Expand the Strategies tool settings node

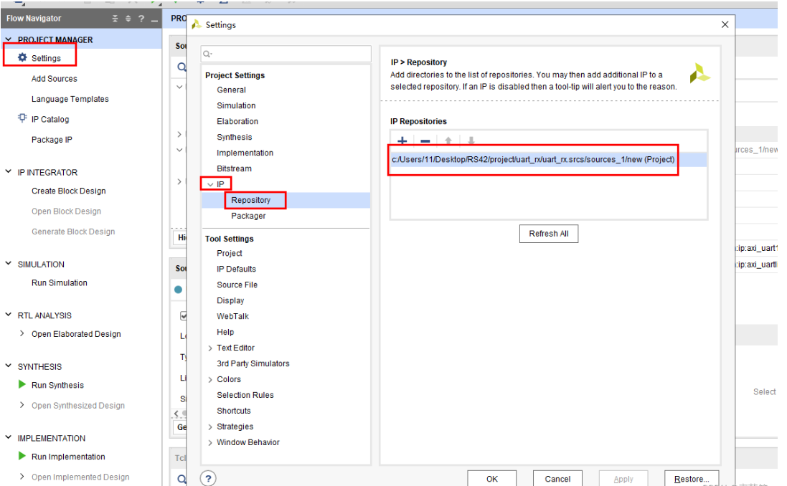point(210,427)
